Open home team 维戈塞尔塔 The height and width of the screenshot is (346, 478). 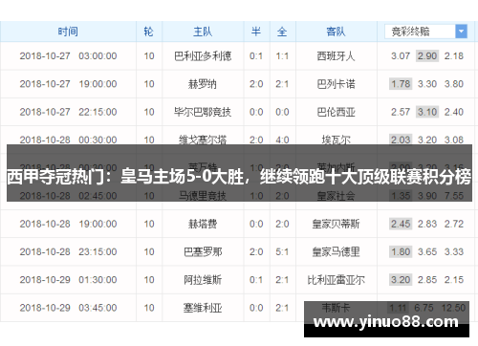[x=203, y=140]
